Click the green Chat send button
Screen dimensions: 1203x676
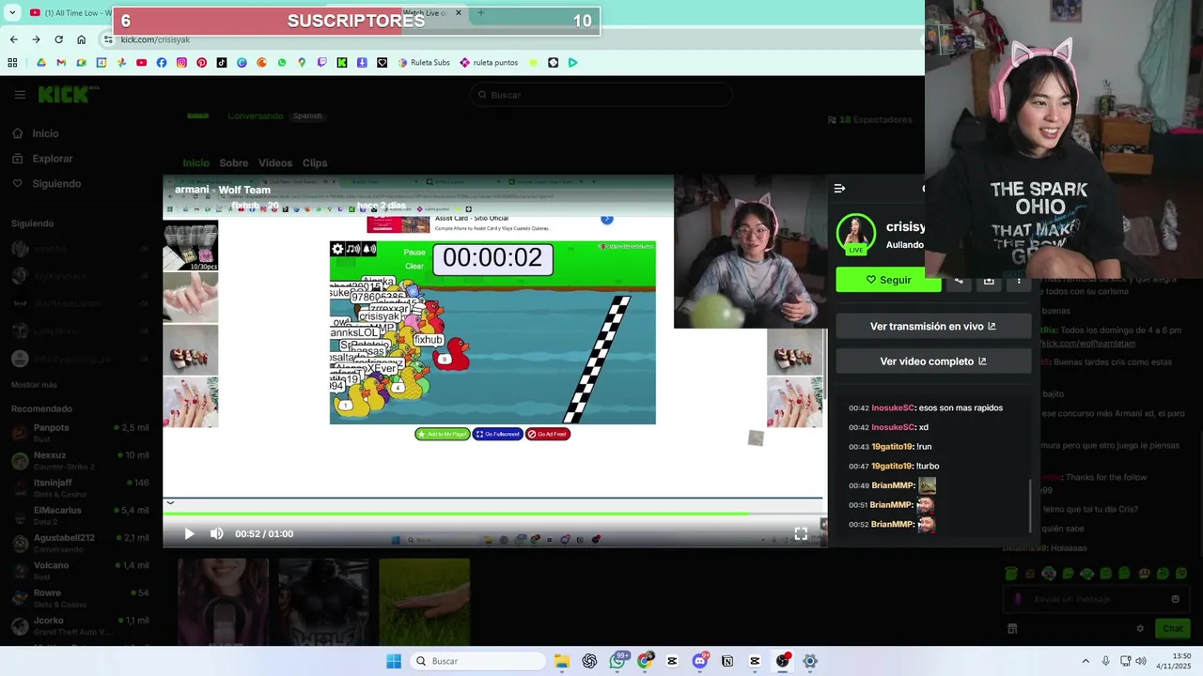[1173, 628]
